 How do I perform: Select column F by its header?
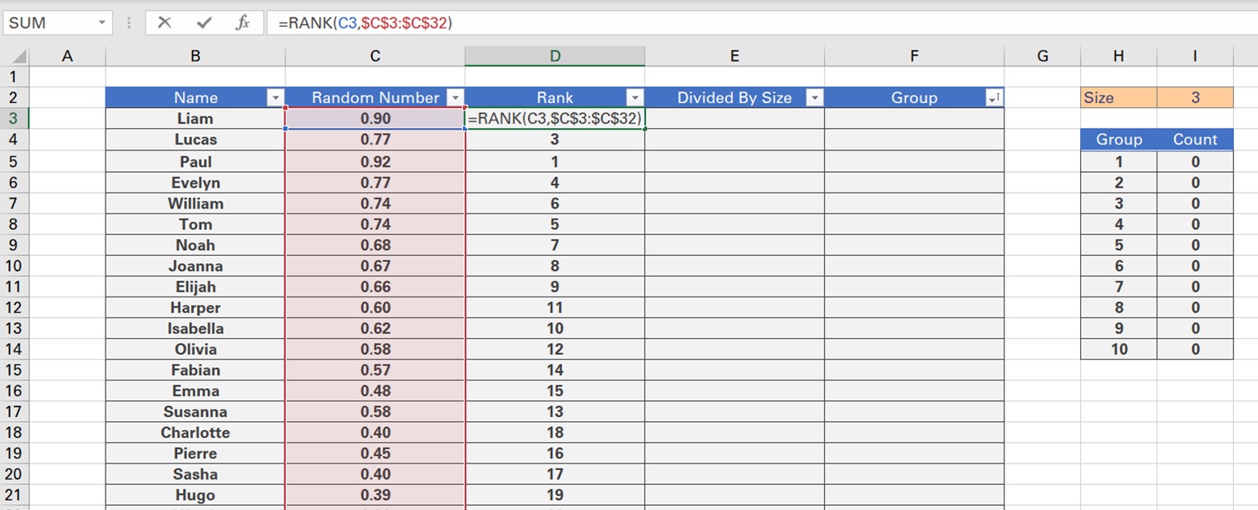pos(914,56)
